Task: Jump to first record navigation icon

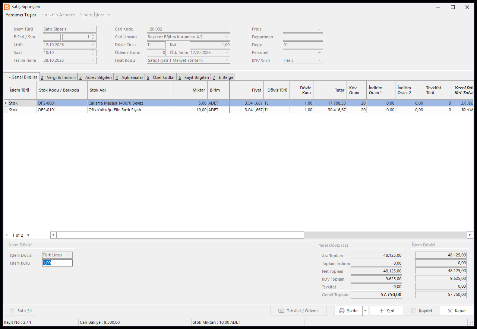Action: point(7,235)
